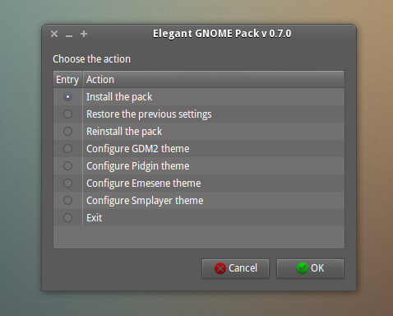This screenshot has height=316, width=393.
Task: Confirm the choice with the OK button
Action: click(x=310, y=268)
